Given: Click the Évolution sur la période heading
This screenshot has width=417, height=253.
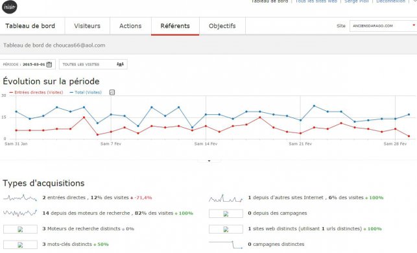Looking at the screenshot, I should point(51,81).
